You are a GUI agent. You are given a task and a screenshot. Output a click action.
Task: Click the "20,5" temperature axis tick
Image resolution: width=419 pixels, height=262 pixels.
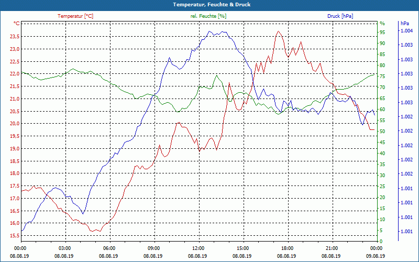pyautogui.click(x=15, y=111)
